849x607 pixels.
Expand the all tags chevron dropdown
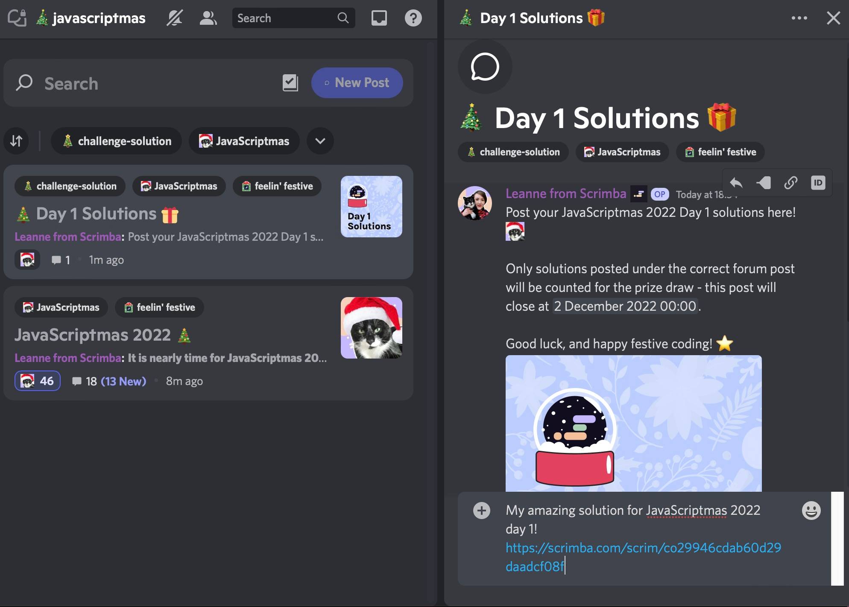(320, 141)
